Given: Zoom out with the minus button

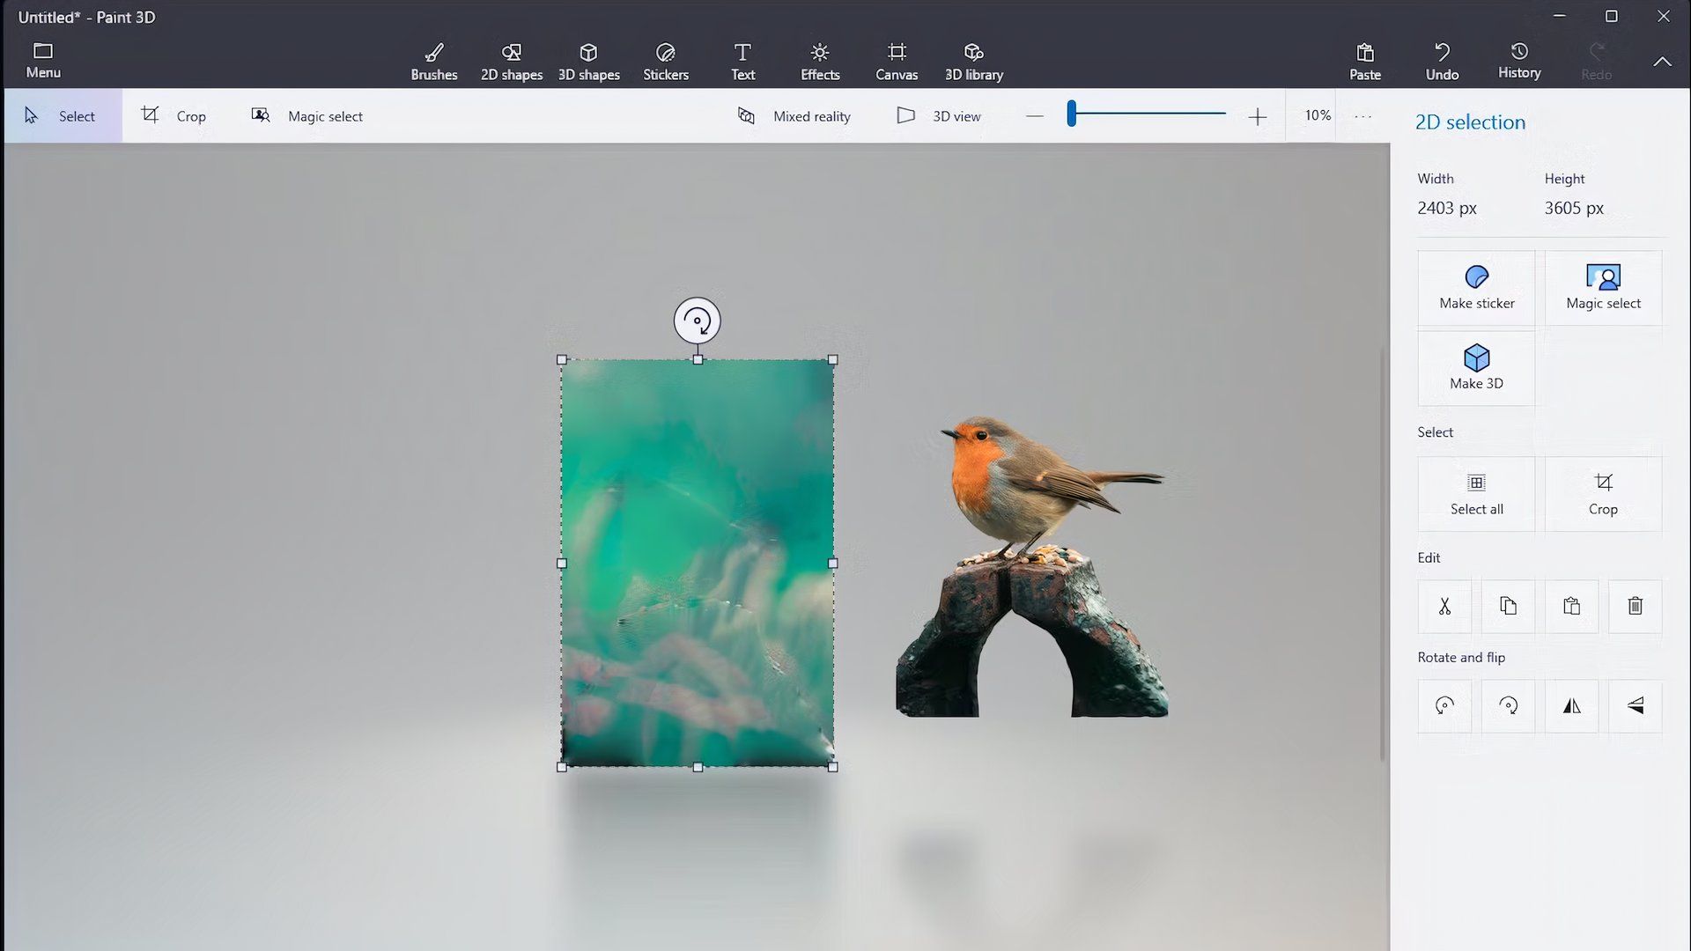Looking at the screenshot, I should (x=1035, y=116).
